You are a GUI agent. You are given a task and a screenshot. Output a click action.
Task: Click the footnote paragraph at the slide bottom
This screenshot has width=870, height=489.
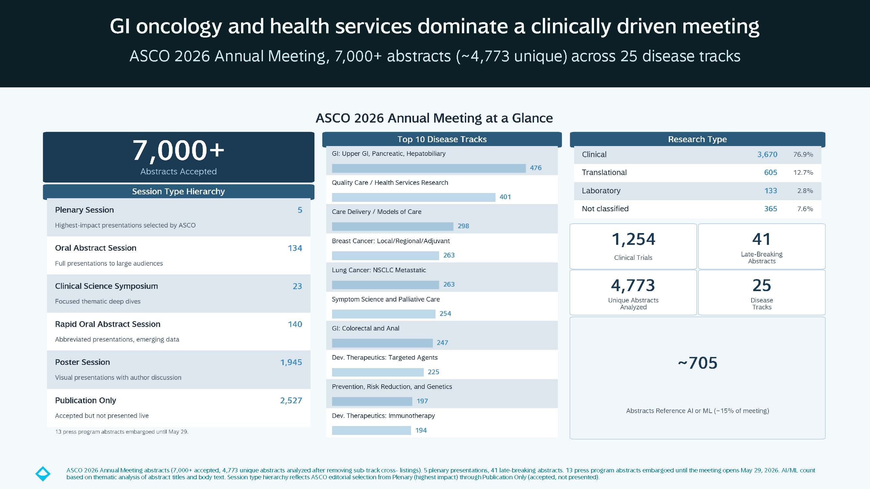point(441,474)
